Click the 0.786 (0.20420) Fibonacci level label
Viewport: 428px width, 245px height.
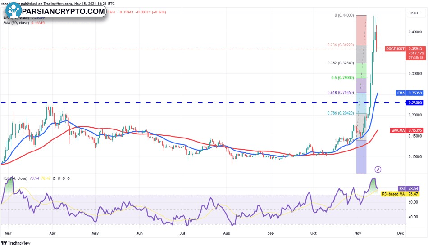point(341,113)
